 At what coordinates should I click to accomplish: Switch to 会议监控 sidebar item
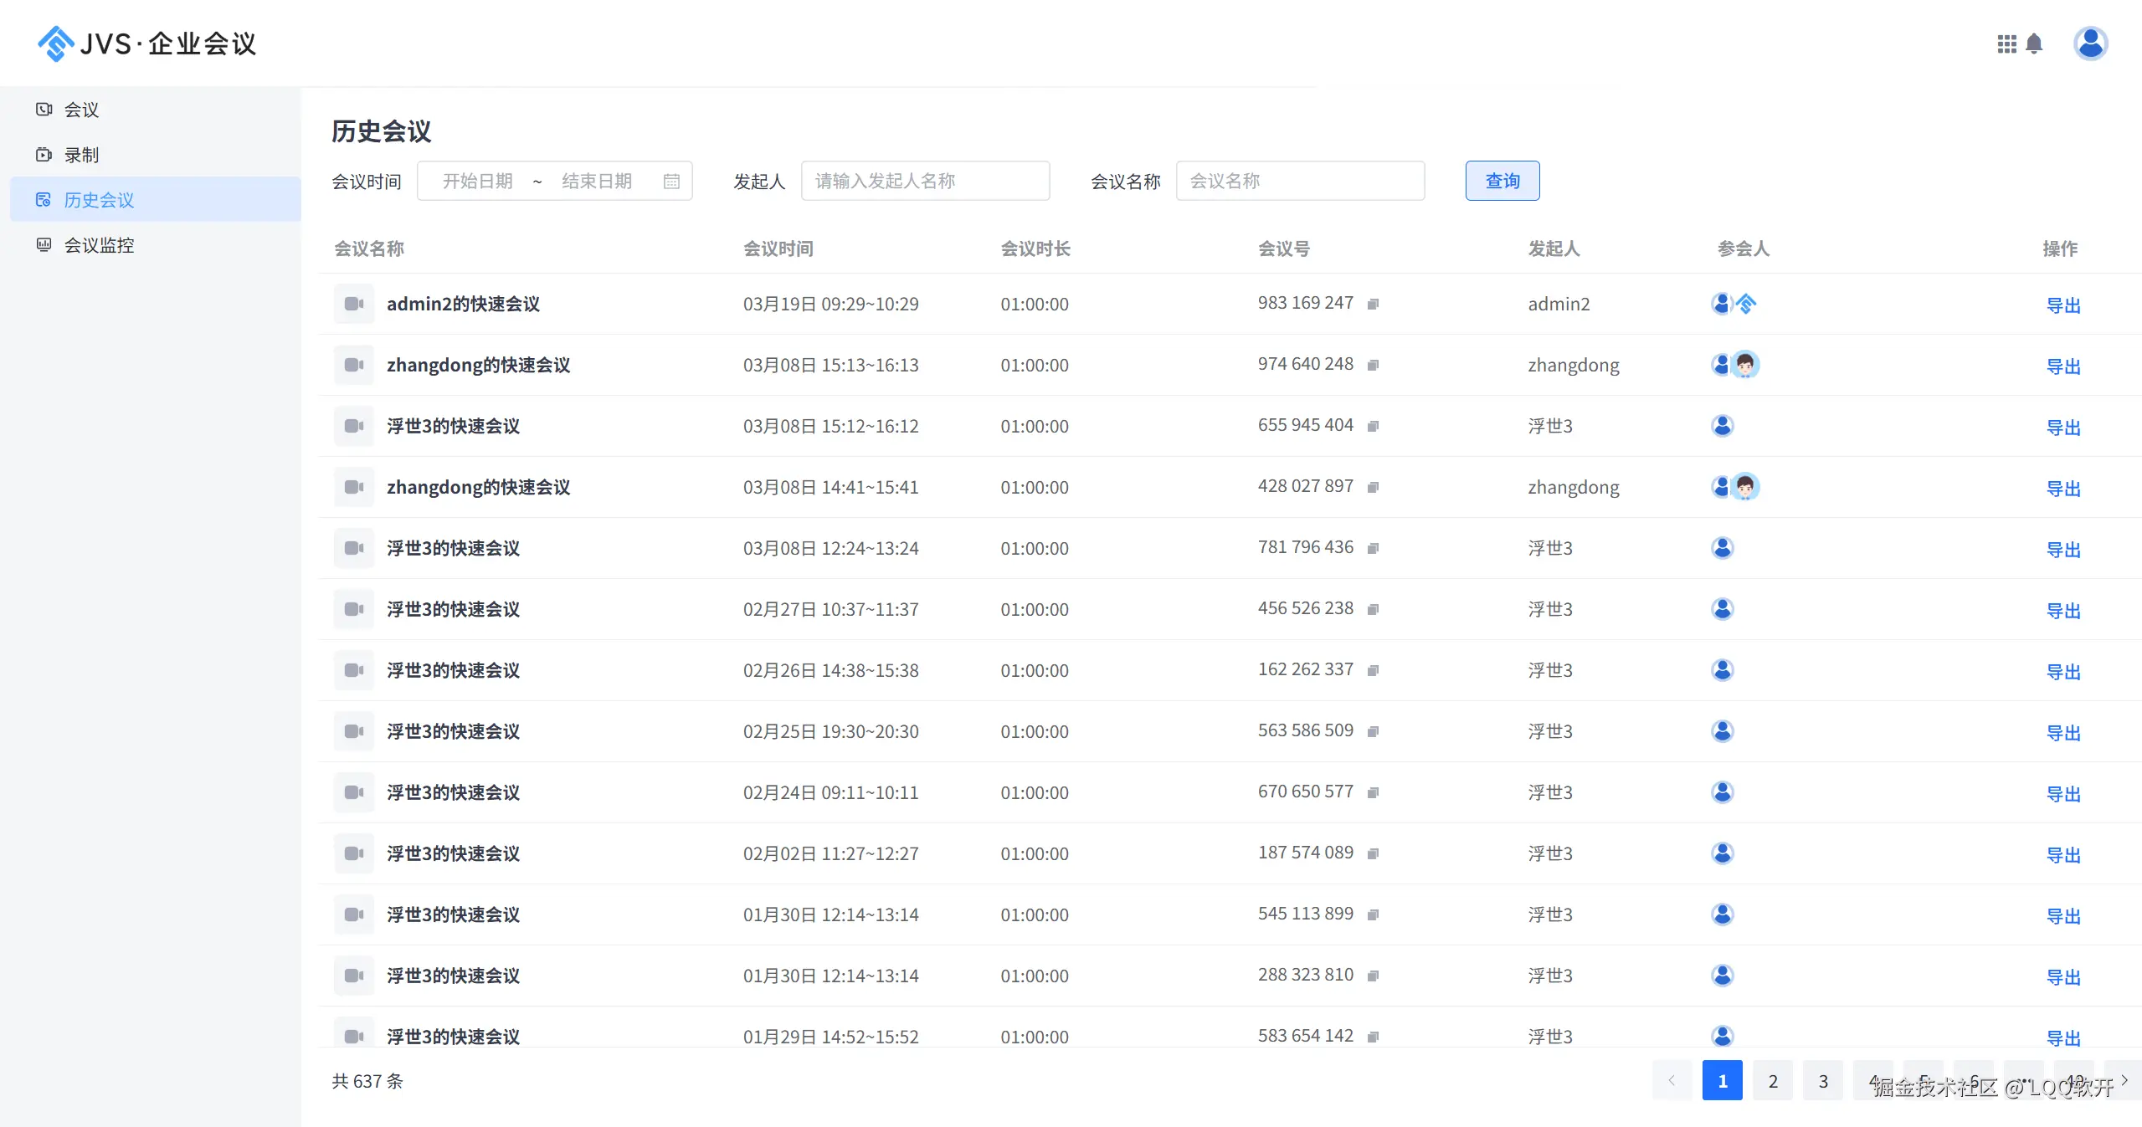coord(99,245)
